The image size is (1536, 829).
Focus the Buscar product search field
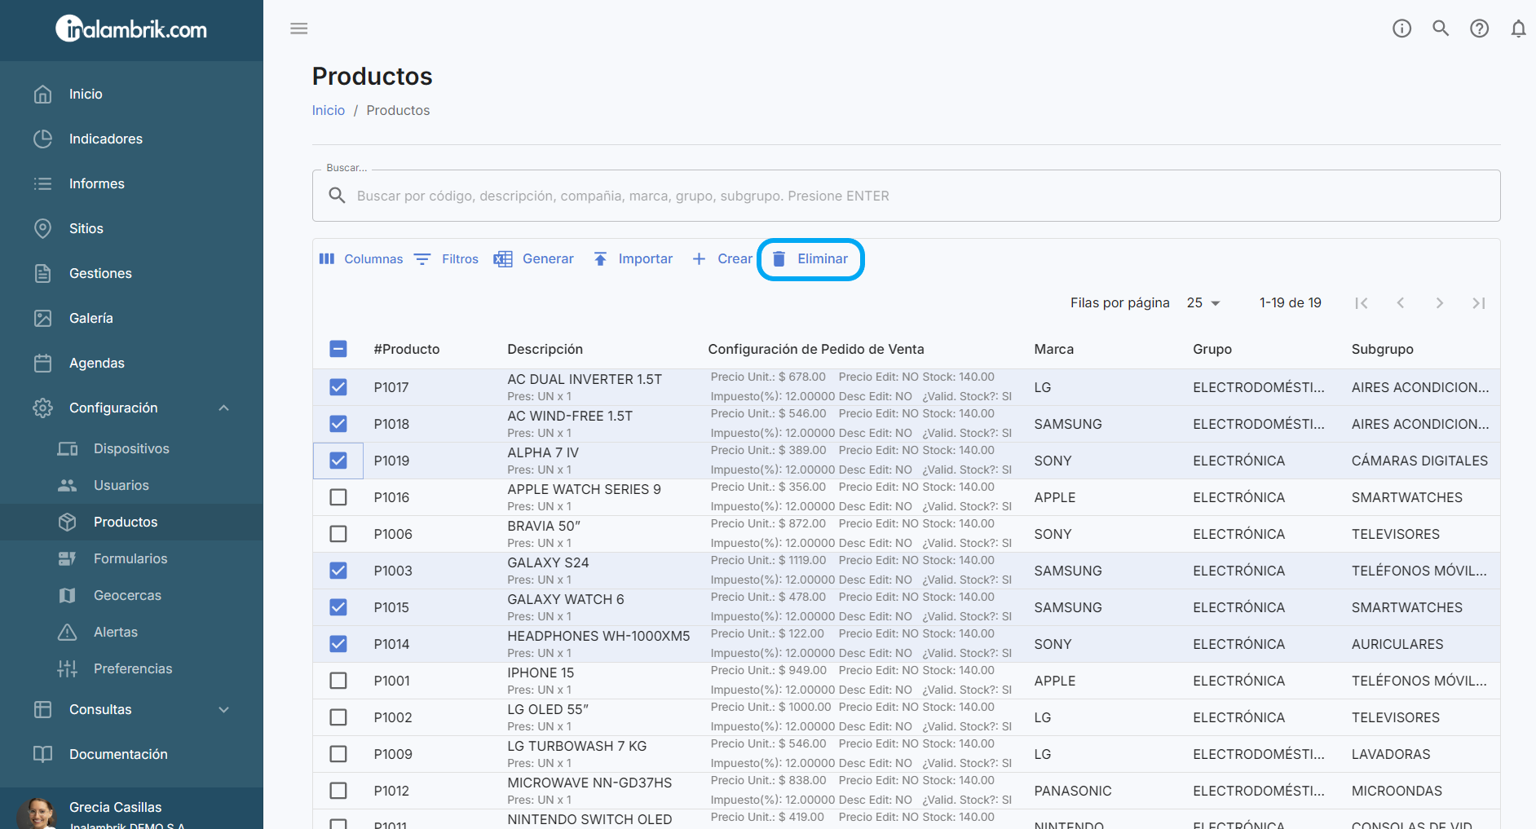(x=906, y=196)
